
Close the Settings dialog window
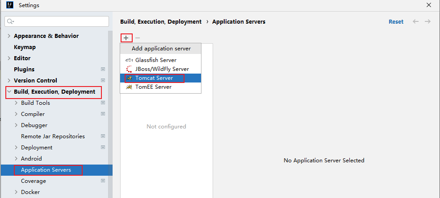tap(428, 5)
